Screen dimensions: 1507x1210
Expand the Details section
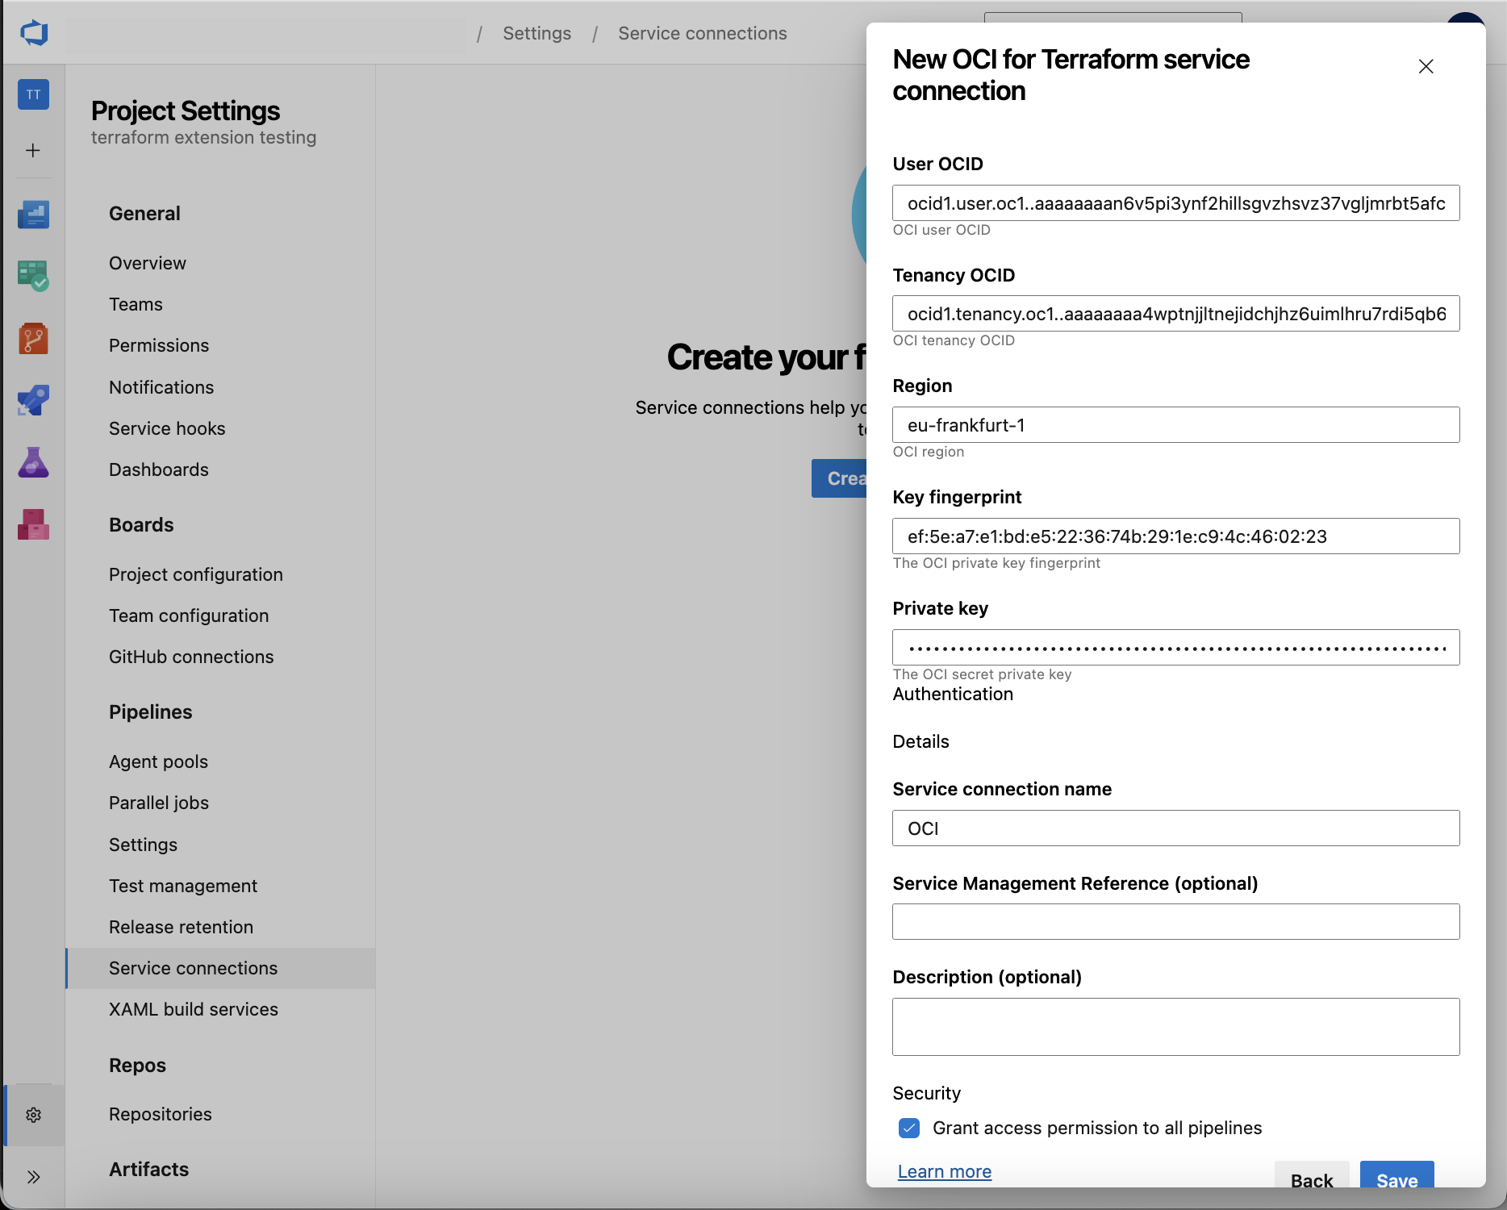(x=920, y=741)
